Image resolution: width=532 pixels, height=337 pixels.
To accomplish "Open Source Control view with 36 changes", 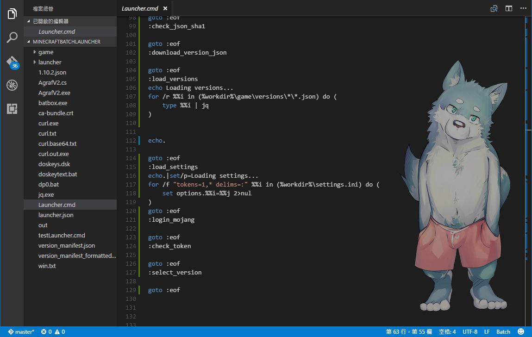I will tap(13, 62).
